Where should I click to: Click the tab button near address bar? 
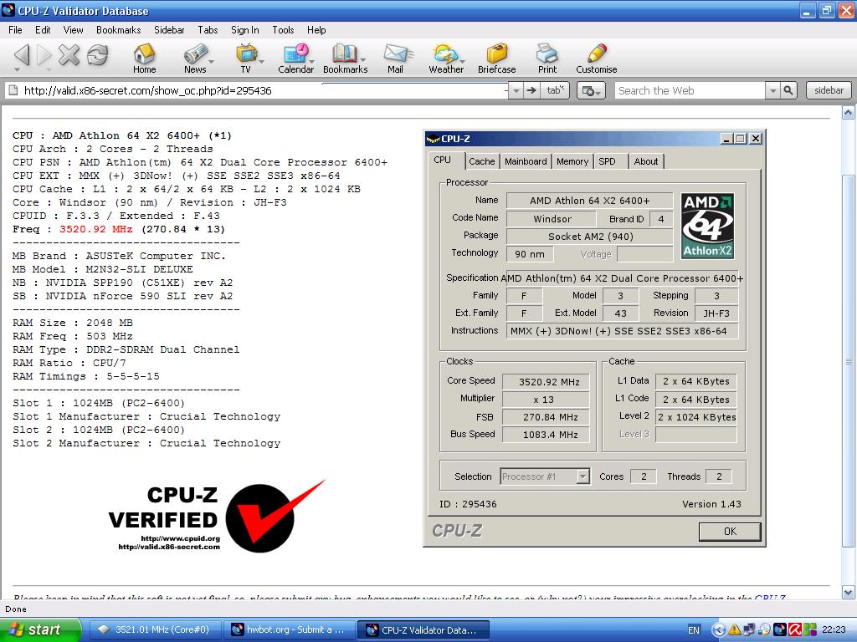[x=556, y=90]
